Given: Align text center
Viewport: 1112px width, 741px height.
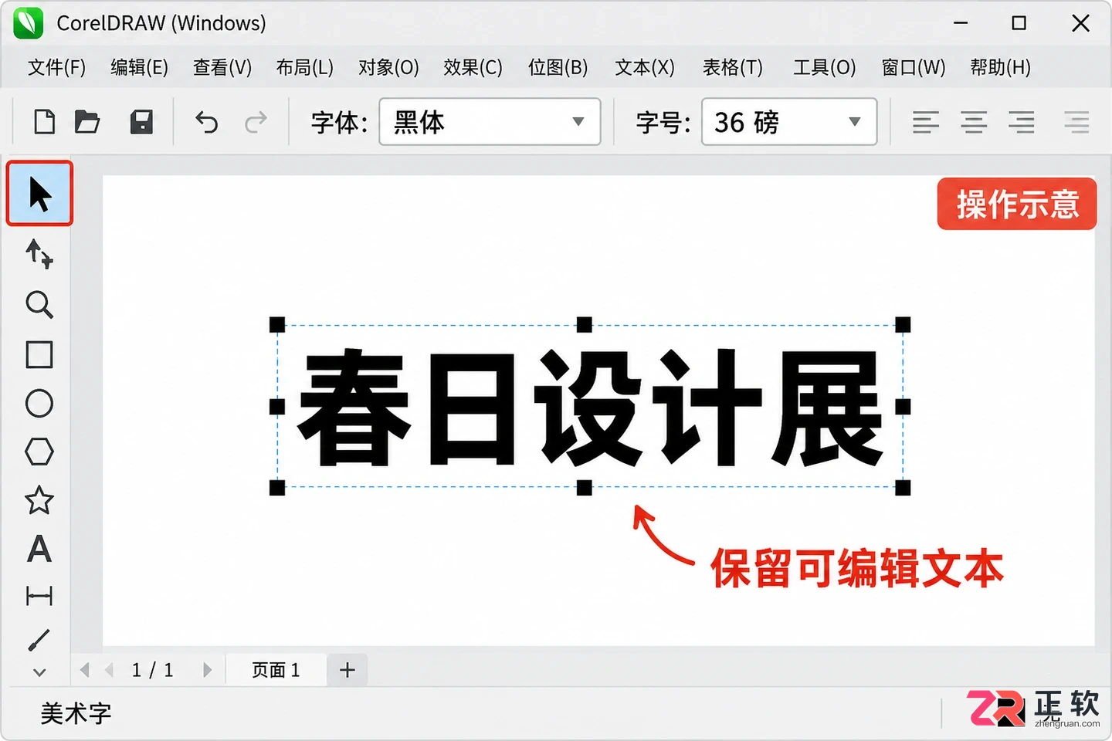Looking at the screenshot, I should point(974,122).
